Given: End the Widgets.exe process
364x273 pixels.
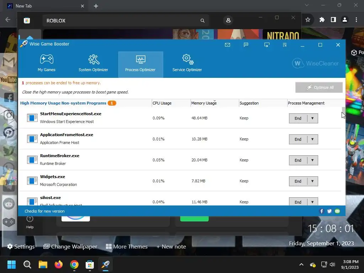Looking at the screenshot, I should pyautogui.click(x=298, y=181).
